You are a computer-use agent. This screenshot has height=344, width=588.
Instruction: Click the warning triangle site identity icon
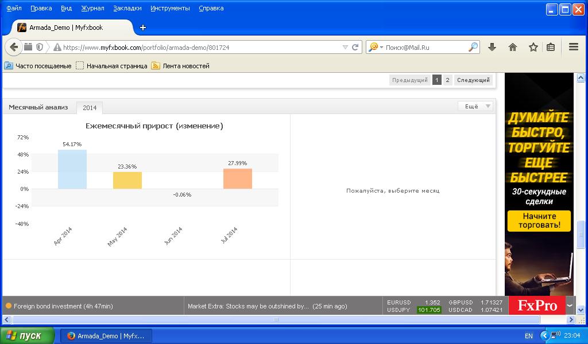click(57, 47)
